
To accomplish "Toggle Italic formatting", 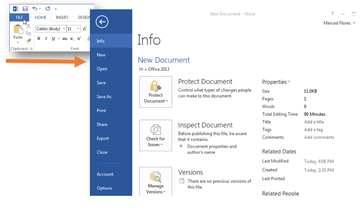I will (46, 39).
